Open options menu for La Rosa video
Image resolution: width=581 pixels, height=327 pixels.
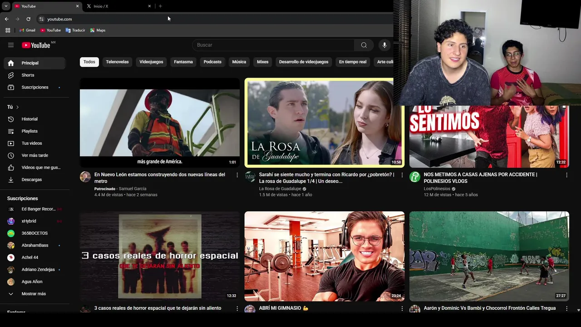(402, 175)
